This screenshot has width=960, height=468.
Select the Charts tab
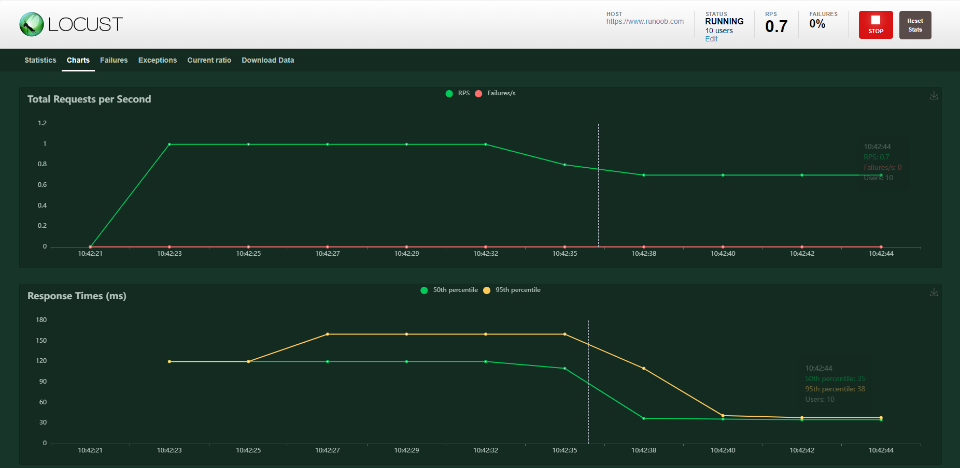78,60
